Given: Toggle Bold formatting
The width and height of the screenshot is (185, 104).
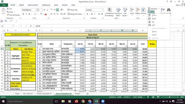Looking at the screenshot, I should [23, 14].
